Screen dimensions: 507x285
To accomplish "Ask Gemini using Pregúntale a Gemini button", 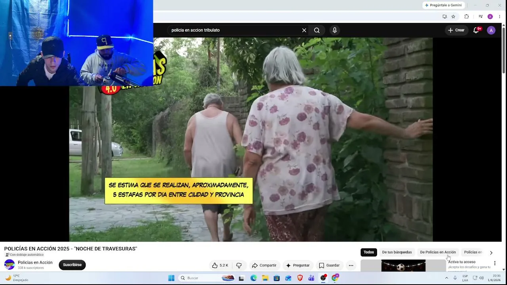I will pyautogui.click(x=443, y=5).
